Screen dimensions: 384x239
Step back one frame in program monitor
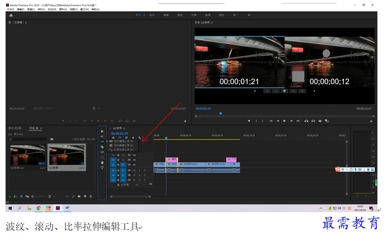pos(278,121)
